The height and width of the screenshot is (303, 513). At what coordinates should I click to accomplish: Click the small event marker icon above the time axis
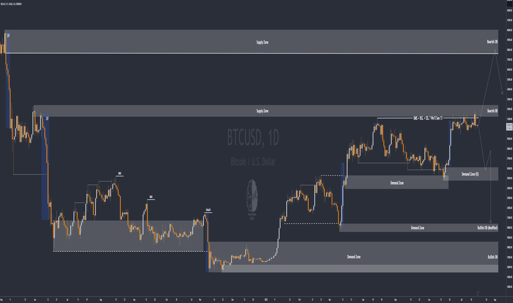(x=478, y=293)
